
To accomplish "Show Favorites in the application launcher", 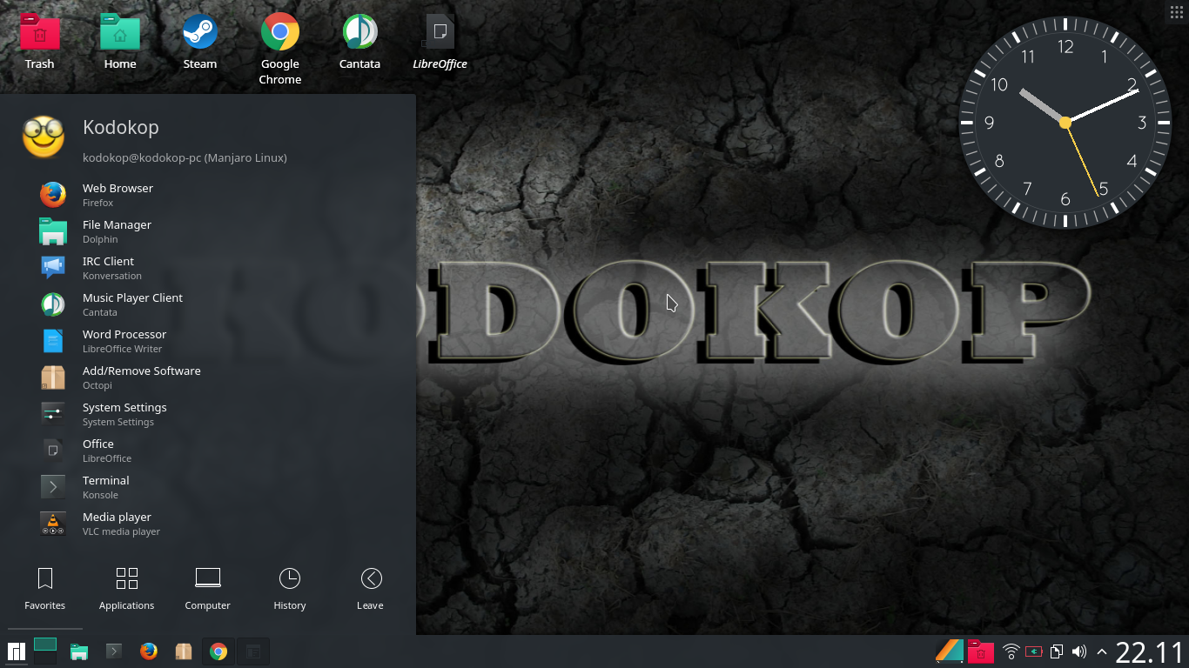I will (44, 588).
